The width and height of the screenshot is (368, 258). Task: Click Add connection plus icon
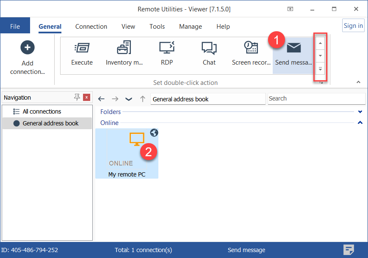point(28,48)
